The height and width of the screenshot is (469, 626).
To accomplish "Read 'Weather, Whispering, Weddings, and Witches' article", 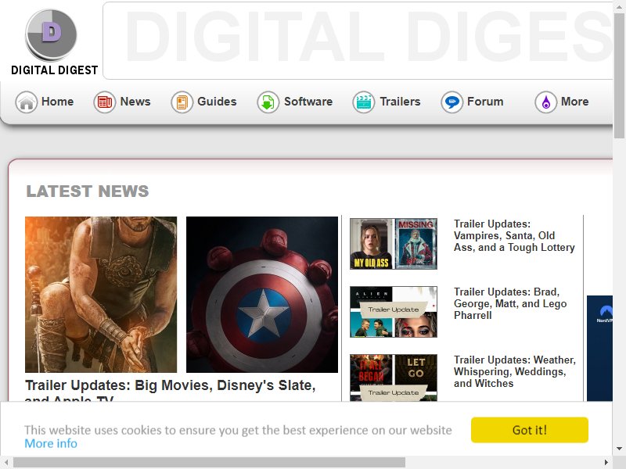I will click(x=515, y=372).
